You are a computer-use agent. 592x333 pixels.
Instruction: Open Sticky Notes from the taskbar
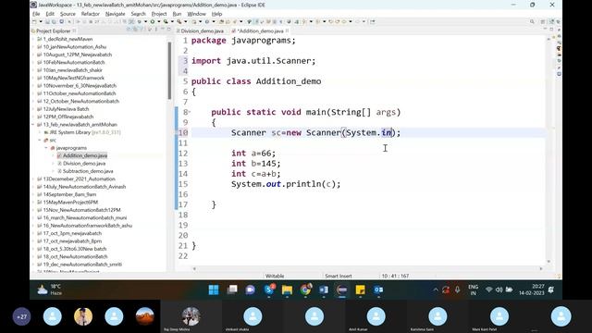tap(360, 290)
